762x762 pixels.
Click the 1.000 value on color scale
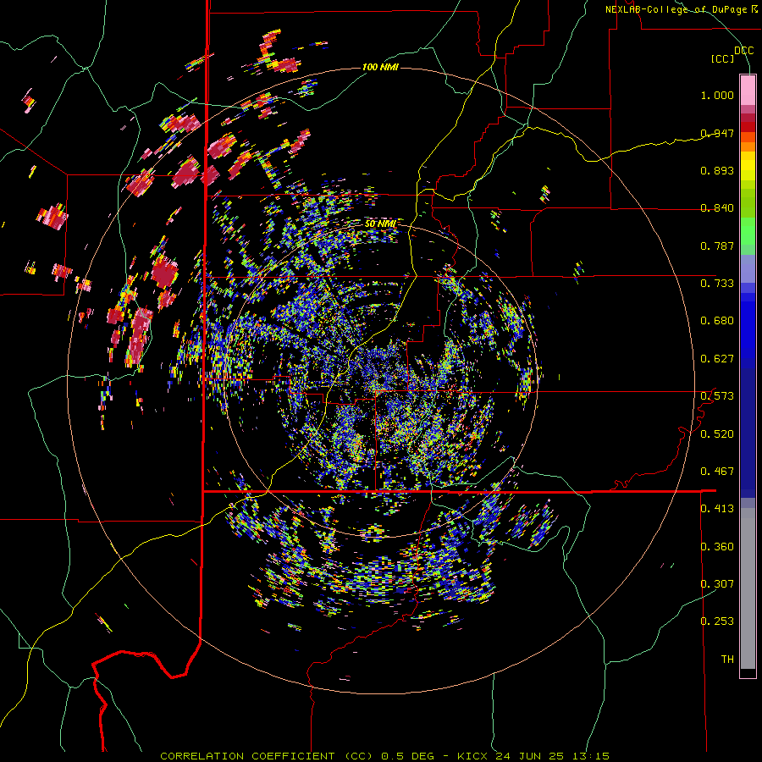(x=717, y=95)
